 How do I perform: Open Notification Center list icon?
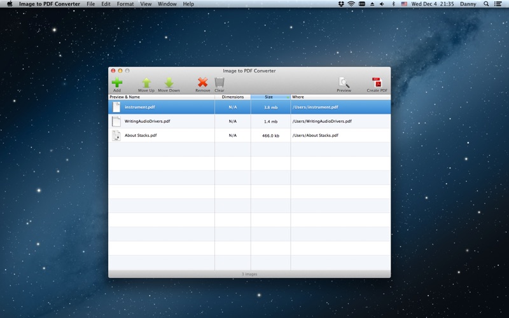(x=498, y=4)
